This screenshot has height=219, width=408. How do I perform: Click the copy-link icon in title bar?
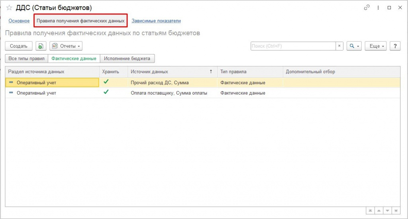367,8
